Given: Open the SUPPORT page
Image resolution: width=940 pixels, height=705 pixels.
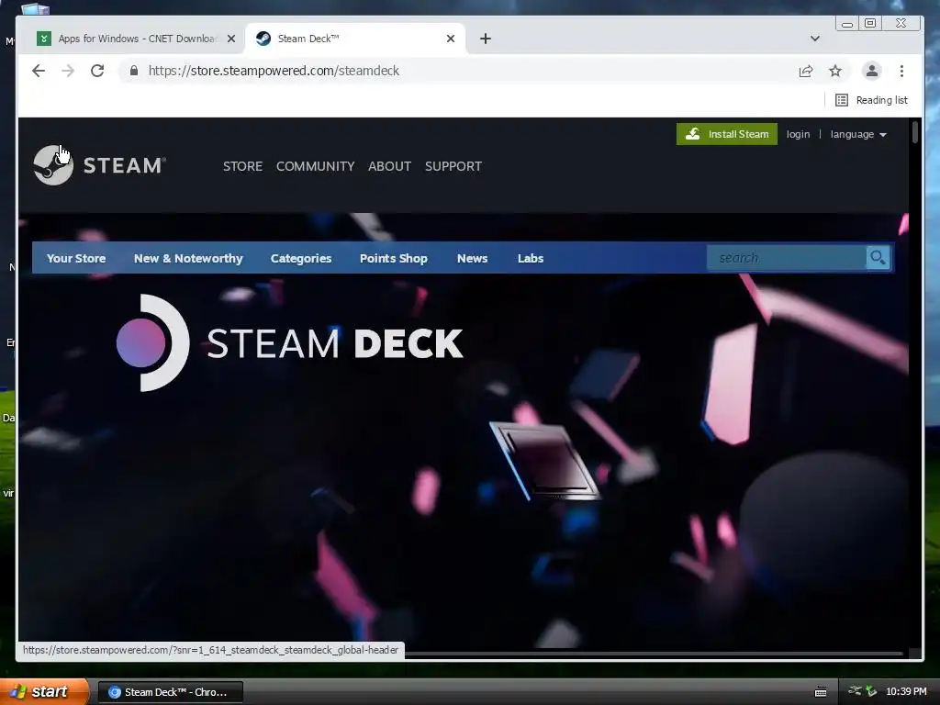Looking at the screenshot, I should pyautogui.click(x=453, y=166).
